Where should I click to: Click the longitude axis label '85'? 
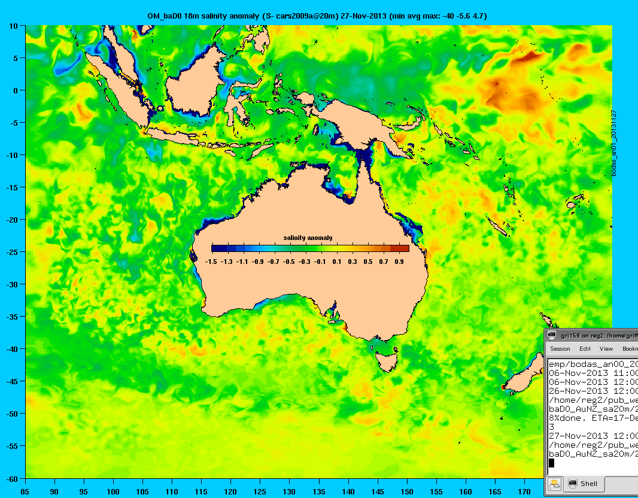pyautogui.click(x=25, y=492)
